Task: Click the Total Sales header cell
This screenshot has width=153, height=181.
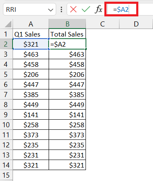Action: [x=67, y=34]
